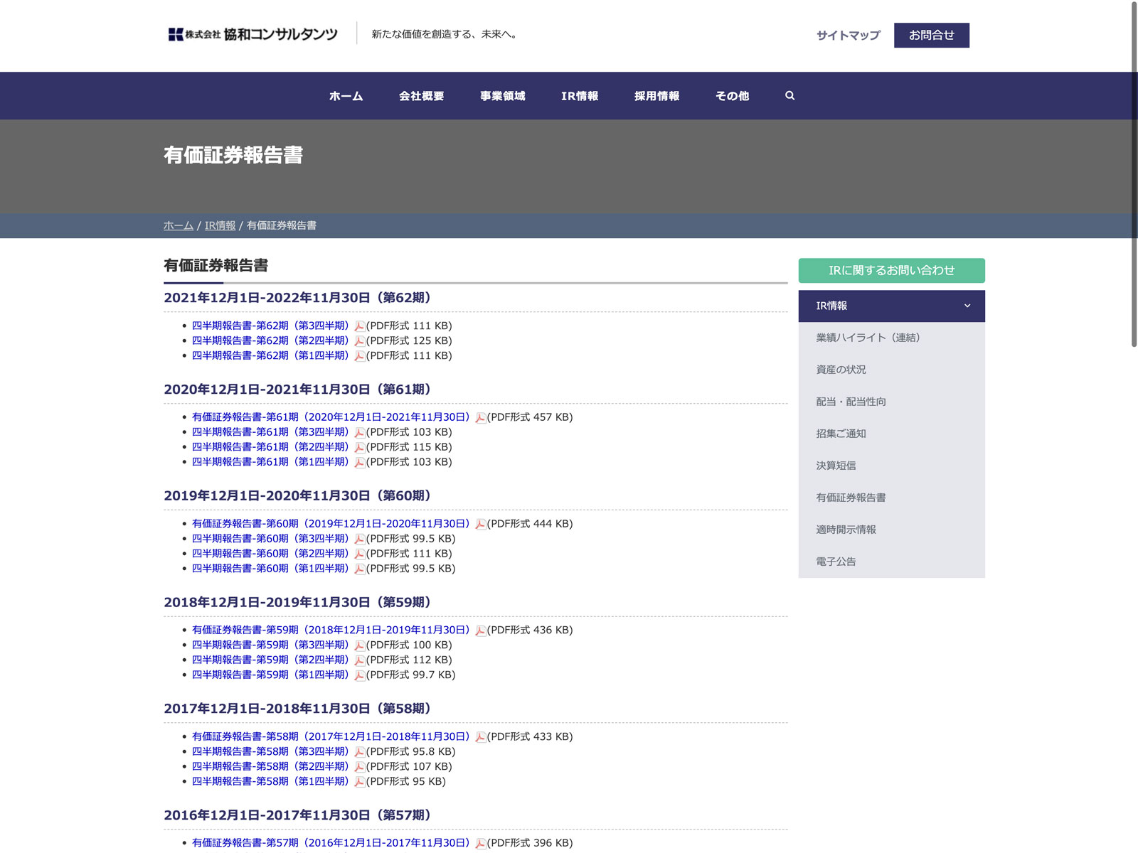Open the 事業領域 navigation item
The width and height of the screenshot is (1138, 853).
point(502,96)
